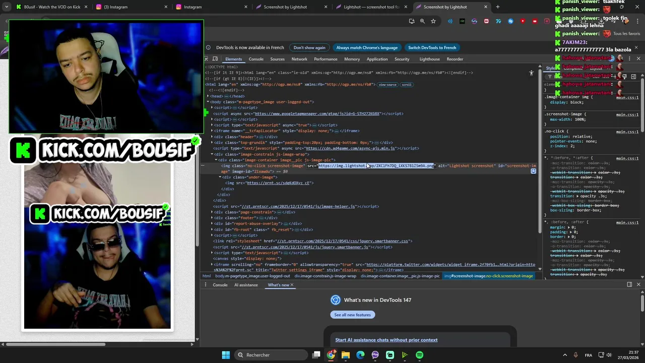Click the cdn.ad4game.com script link
Screen dimensions: 645x363
point(350,148)
